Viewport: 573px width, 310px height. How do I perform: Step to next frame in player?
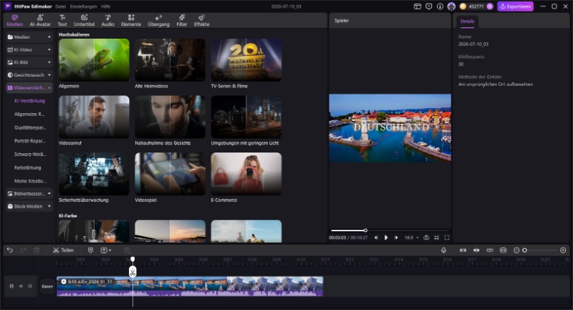tap(396, 238)
